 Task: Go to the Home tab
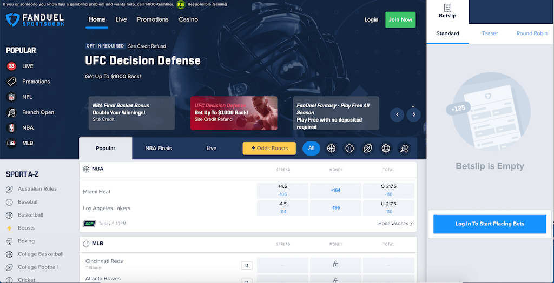(x=97, y=19)
